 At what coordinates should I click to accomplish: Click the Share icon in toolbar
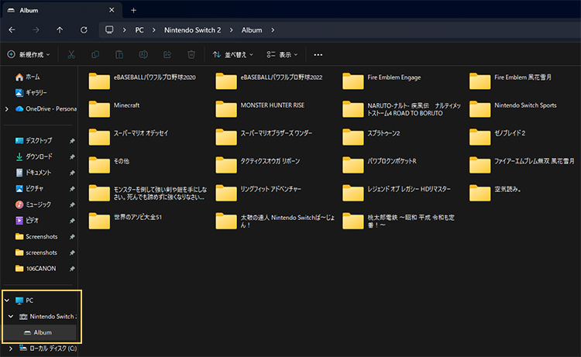click(x=167, y=55)
